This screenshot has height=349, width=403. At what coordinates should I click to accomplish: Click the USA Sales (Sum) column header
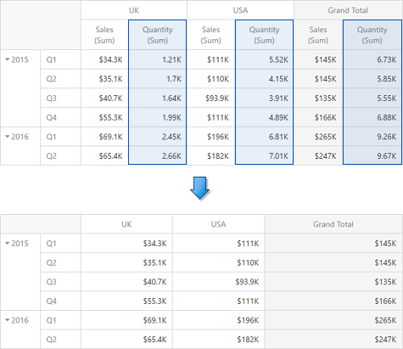click(211, 35)
